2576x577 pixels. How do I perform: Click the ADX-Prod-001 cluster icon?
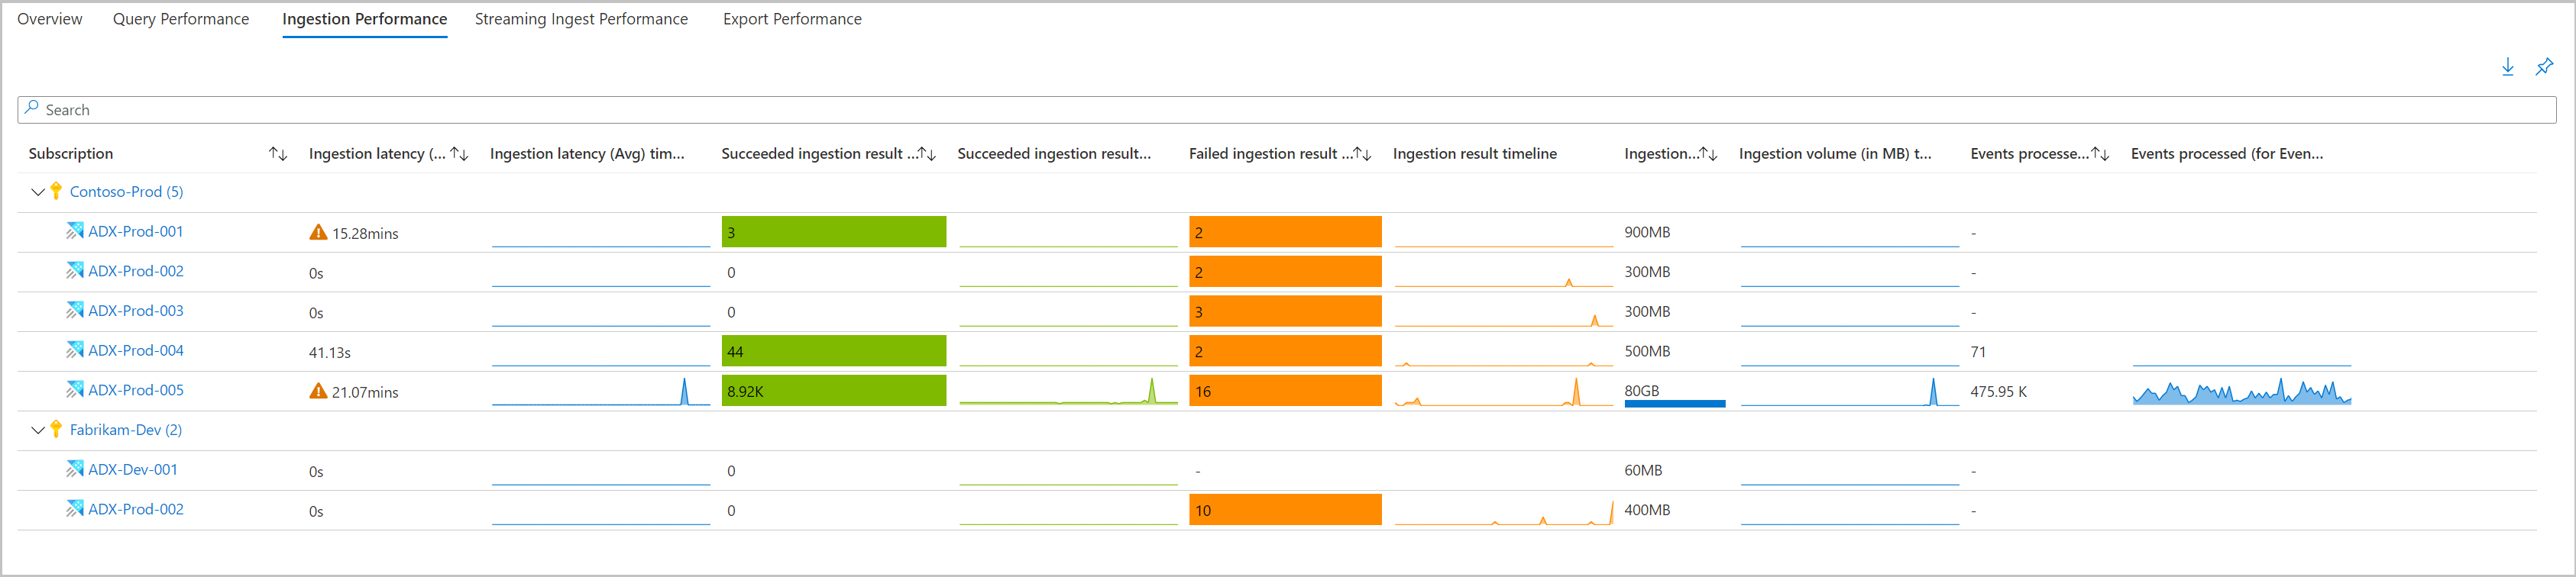click(75, 231)
